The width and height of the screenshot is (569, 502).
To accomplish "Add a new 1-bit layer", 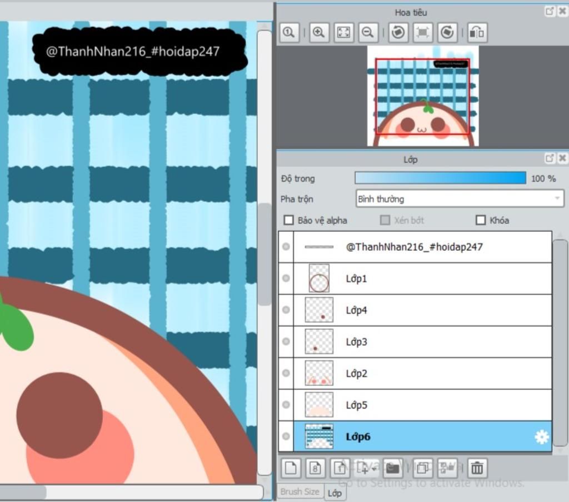I will tap(340, 468).
